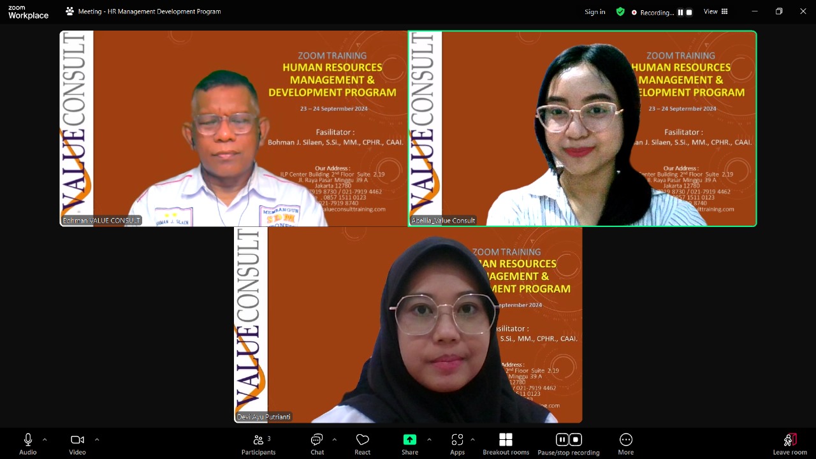Expand the video options arrow
This screenshot has width=816, height=459.
point(97,439)
